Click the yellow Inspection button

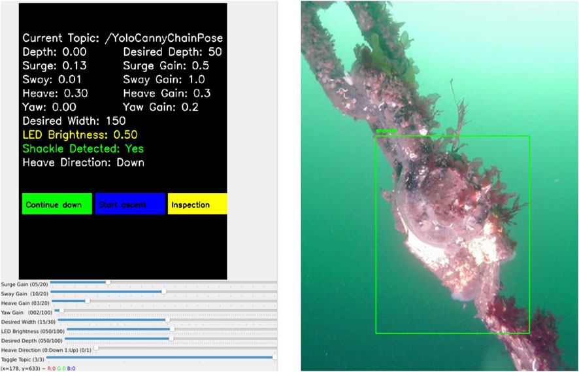tap(197, 205)
